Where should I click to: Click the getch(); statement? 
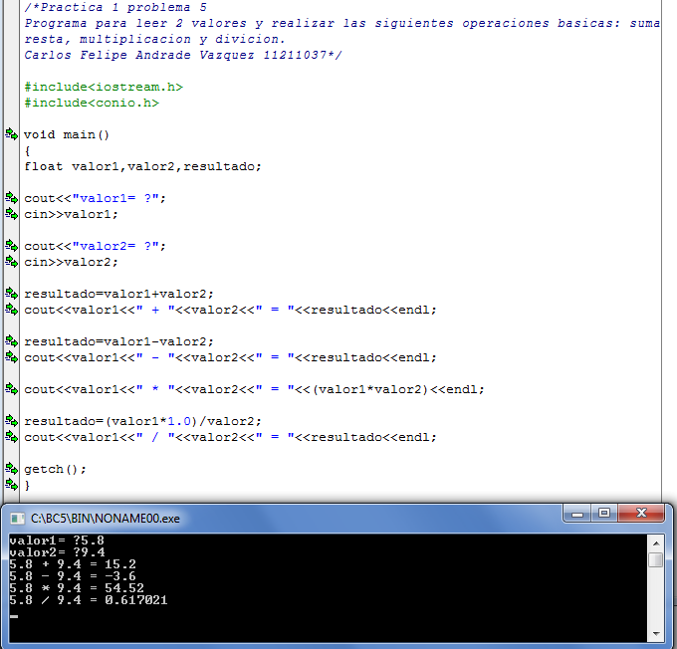point(56,469)
